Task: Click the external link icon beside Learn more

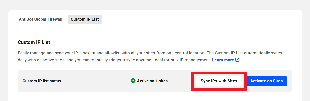Action: pos(237,60)
